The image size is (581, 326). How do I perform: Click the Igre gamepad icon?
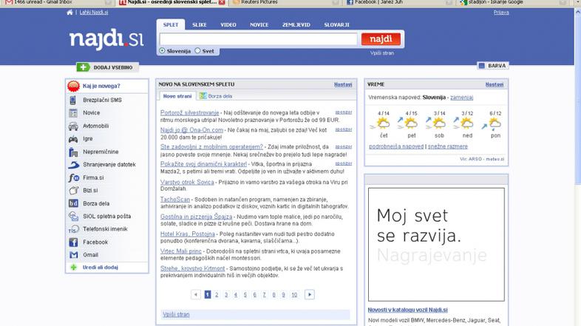point(73,138)
